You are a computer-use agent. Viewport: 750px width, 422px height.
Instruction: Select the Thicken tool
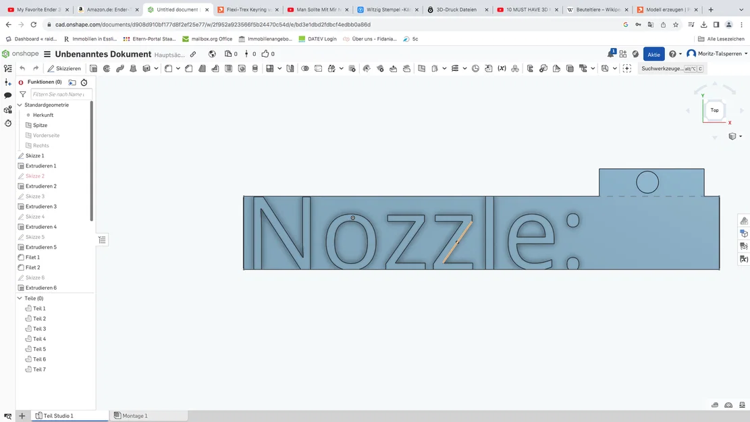point(146,68)
